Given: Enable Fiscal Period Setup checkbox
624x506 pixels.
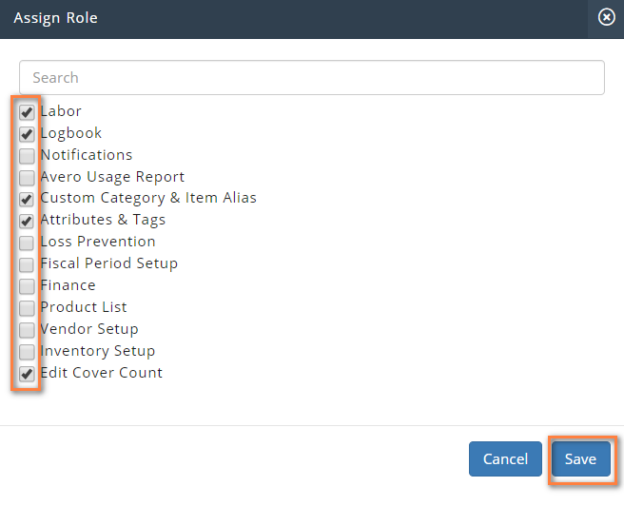Looking at the screenshot, I should pyautogui.click(x=27, y=264).
